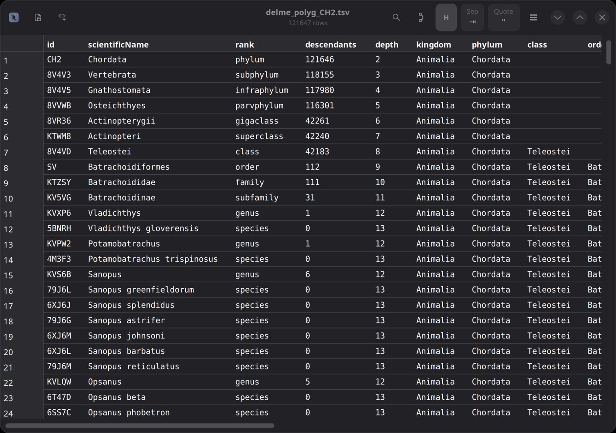The height and width of the screenshot is (433, 616).
Task: Click the phylum column header
Action: click(487, 45)
